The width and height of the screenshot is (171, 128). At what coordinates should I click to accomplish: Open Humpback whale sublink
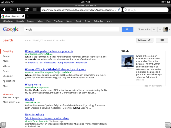(x=66, y=63)
